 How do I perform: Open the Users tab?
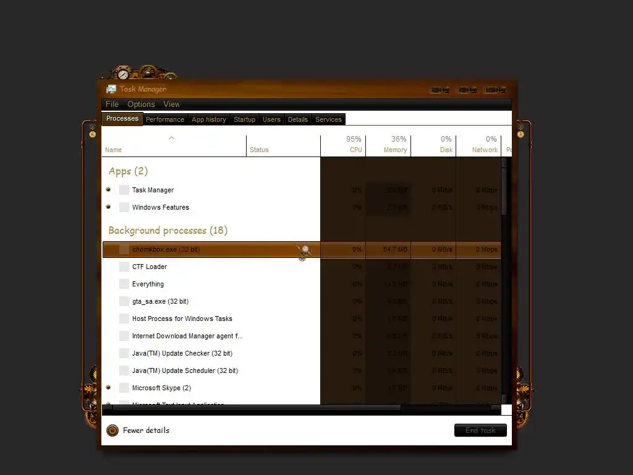tap(271, 119)
